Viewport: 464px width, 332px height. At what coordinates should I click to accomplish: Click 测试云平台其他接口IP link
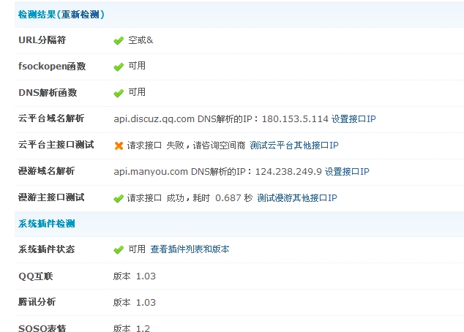pos(294,145)
